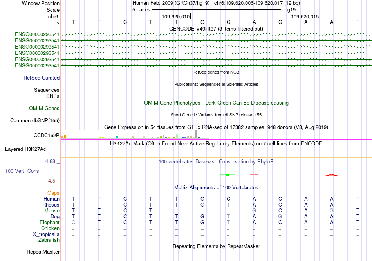Image resolution: width=372 pixels, height=261 pixels.
Task: Click the chr6:109,620,006-109,620,017 (12 bp) position text
Action: tap(257, 3)
